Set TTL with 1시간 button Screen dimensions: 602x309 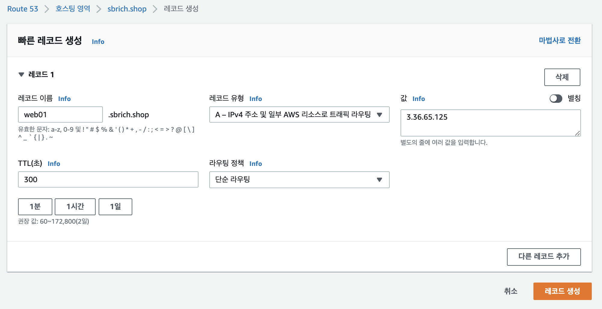(x=75, y=207)
